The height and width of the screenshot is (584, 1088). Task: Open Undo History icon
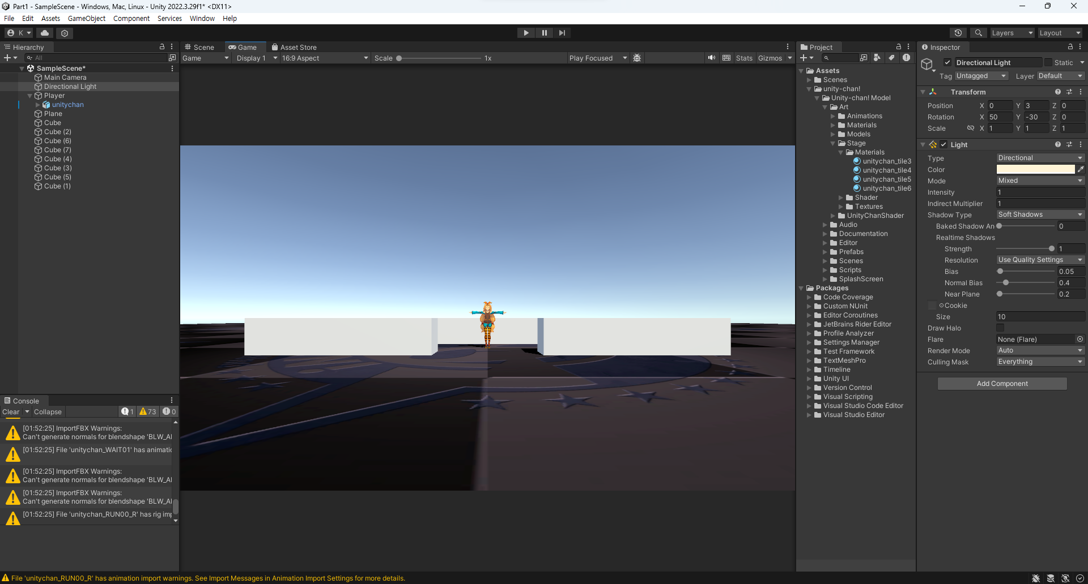coord(958,33)
